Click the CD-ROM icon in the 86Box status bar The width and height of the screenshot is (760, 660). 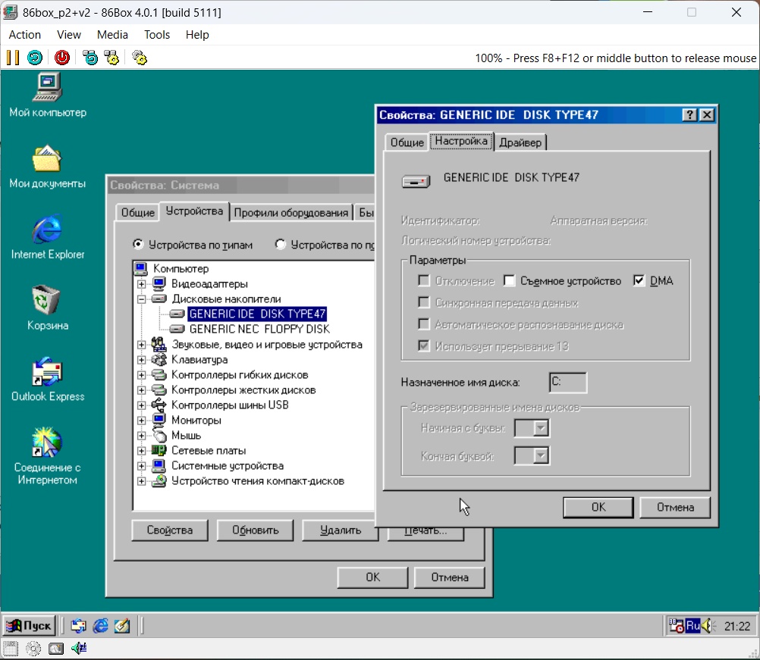click(33, 649)
